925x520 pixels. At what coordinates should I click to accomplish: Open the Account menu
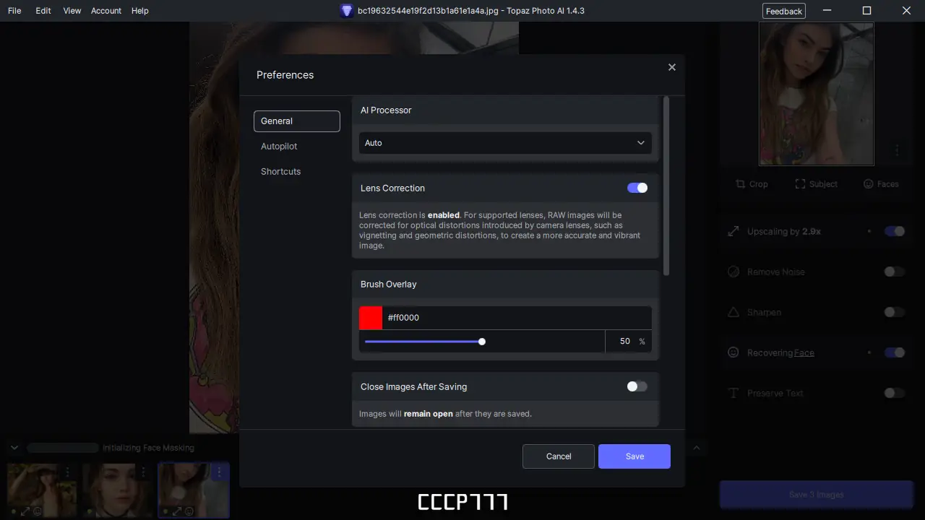click(106, 11)
